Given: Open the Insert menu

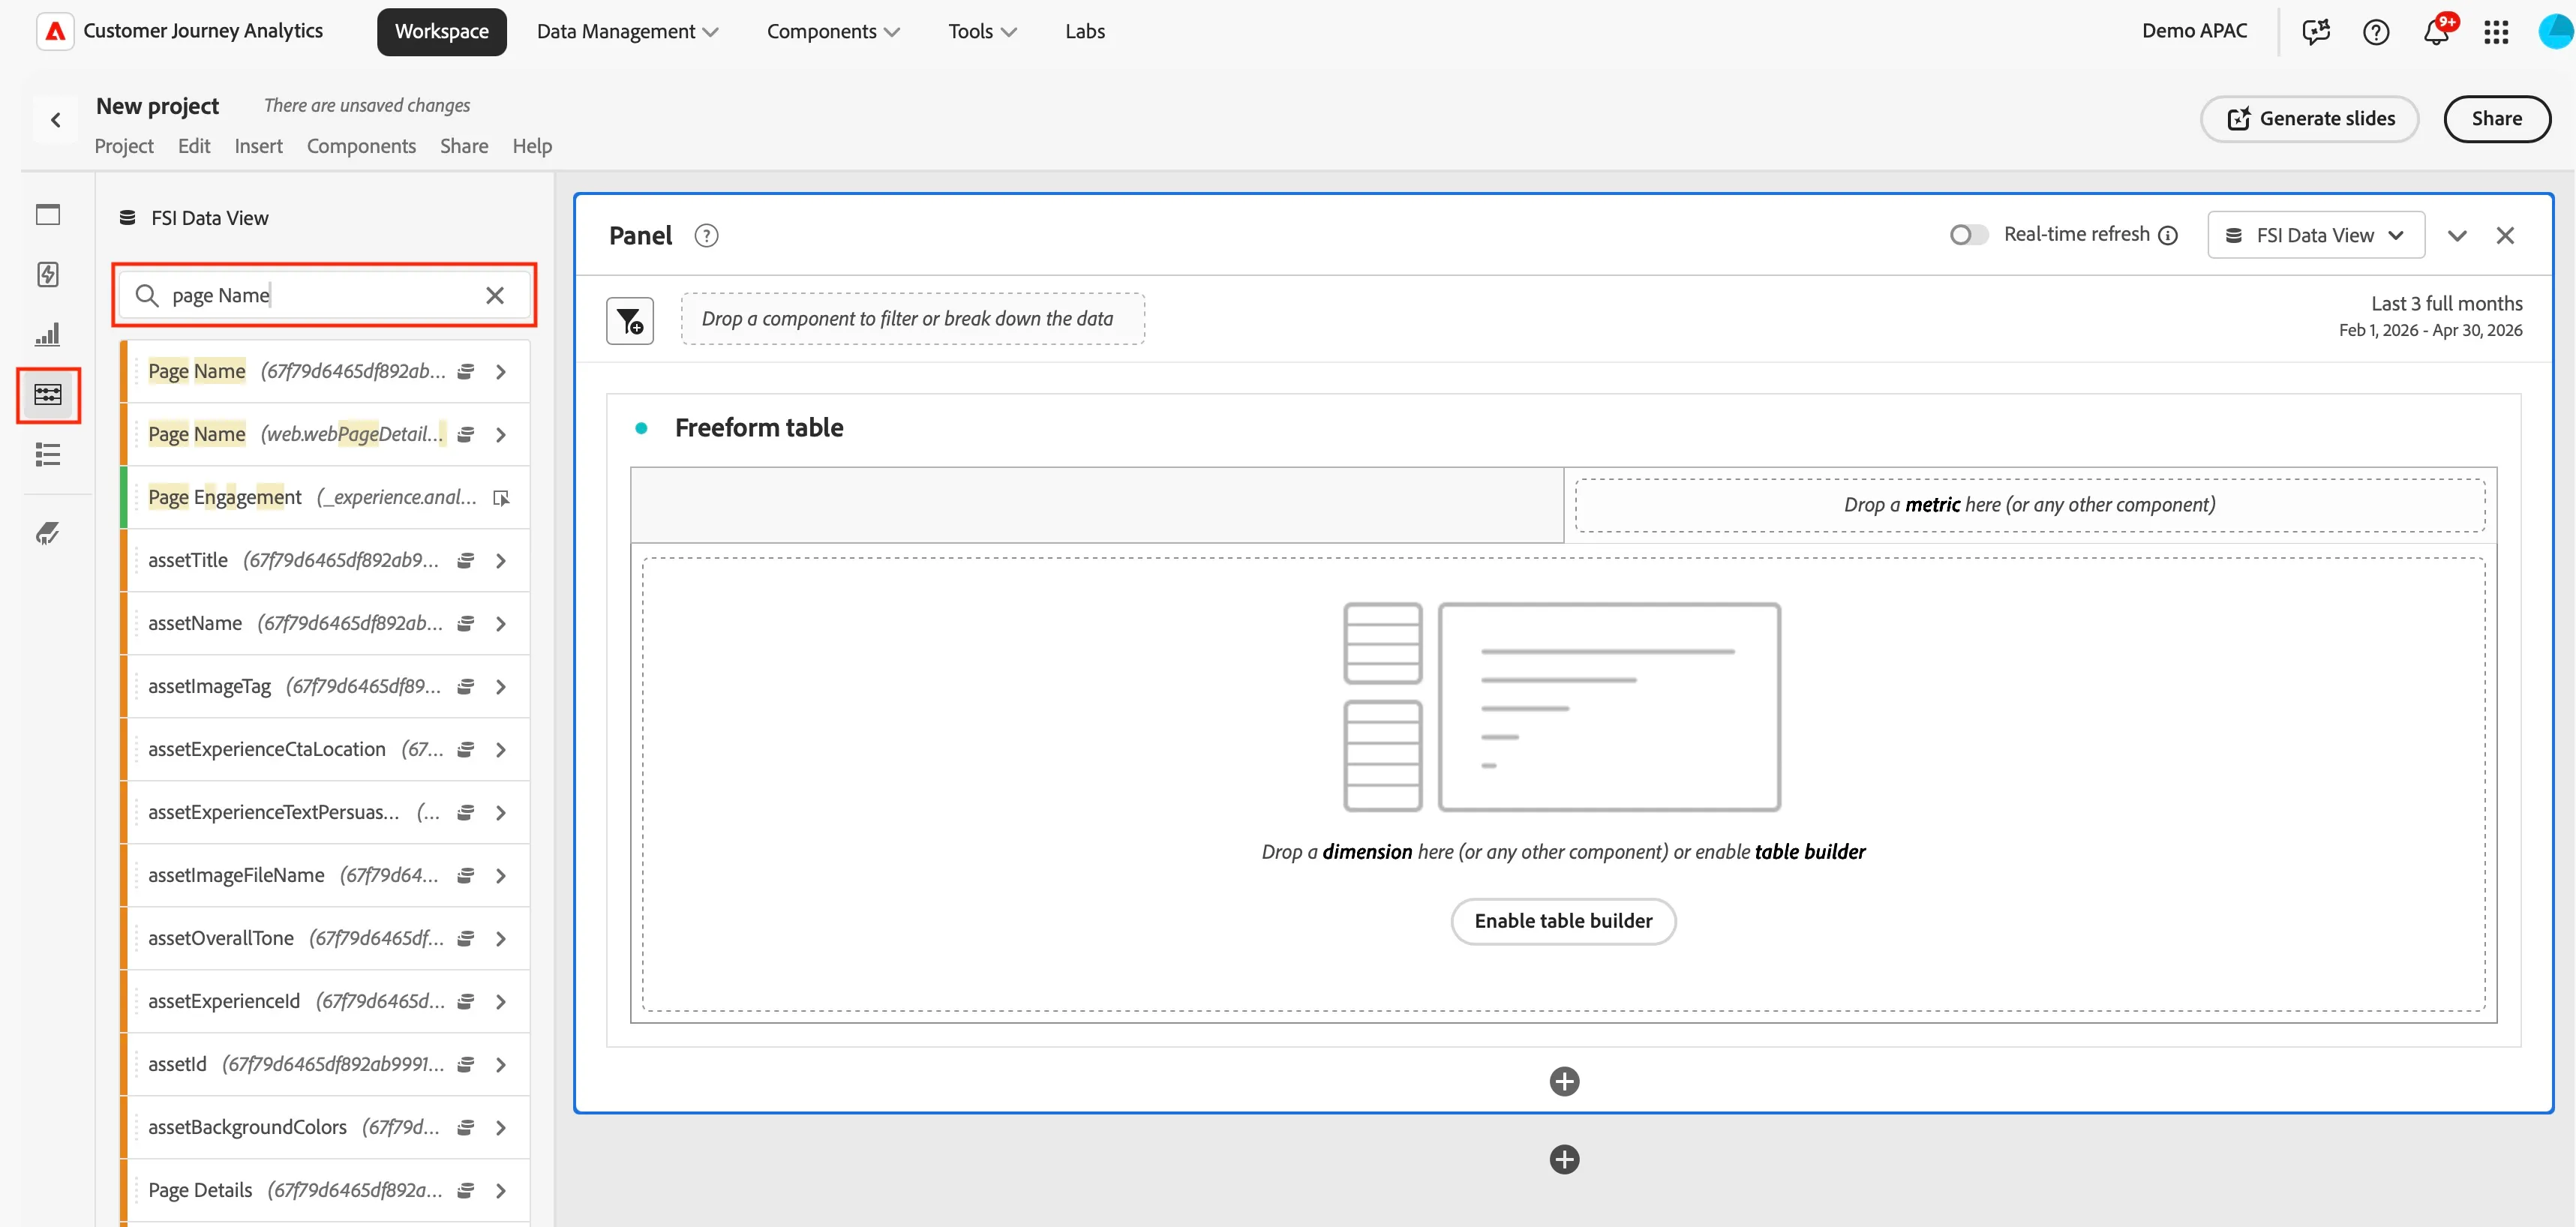Looking at the screenshot, I should point(258,146).
